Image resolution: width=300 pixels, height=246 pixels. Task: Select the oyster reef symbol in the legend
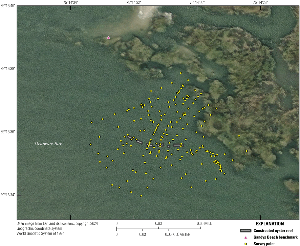pos(245,230)
